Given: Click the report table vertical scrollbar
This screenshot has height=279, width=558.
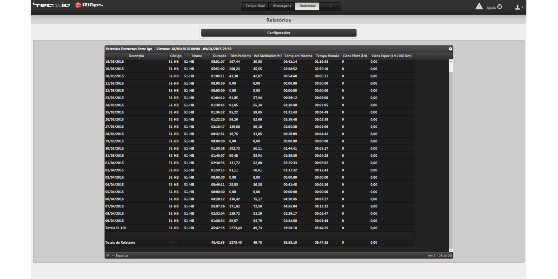Looking at the screenshot, I should (450, 153).
